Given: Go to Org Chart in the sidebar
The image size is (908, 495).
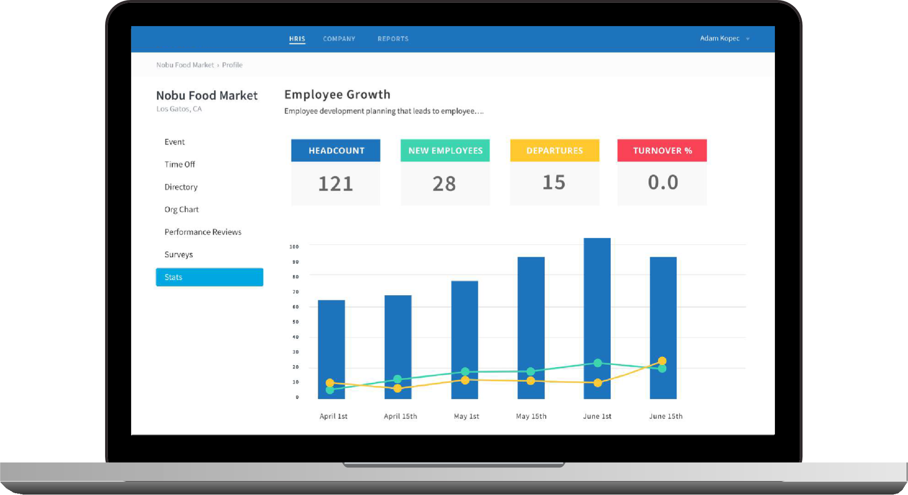Looking at the screenshot, I should tap(182, 209).
